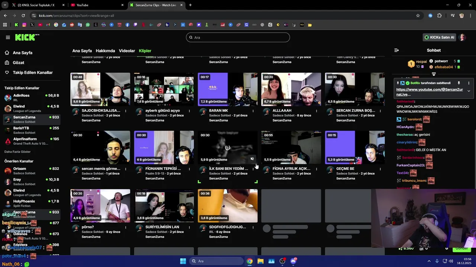Switch to the KNGL Social Topluluk X tab
Image resolution: width=476 pixels, height=267 pixels.
coord(38,5)
